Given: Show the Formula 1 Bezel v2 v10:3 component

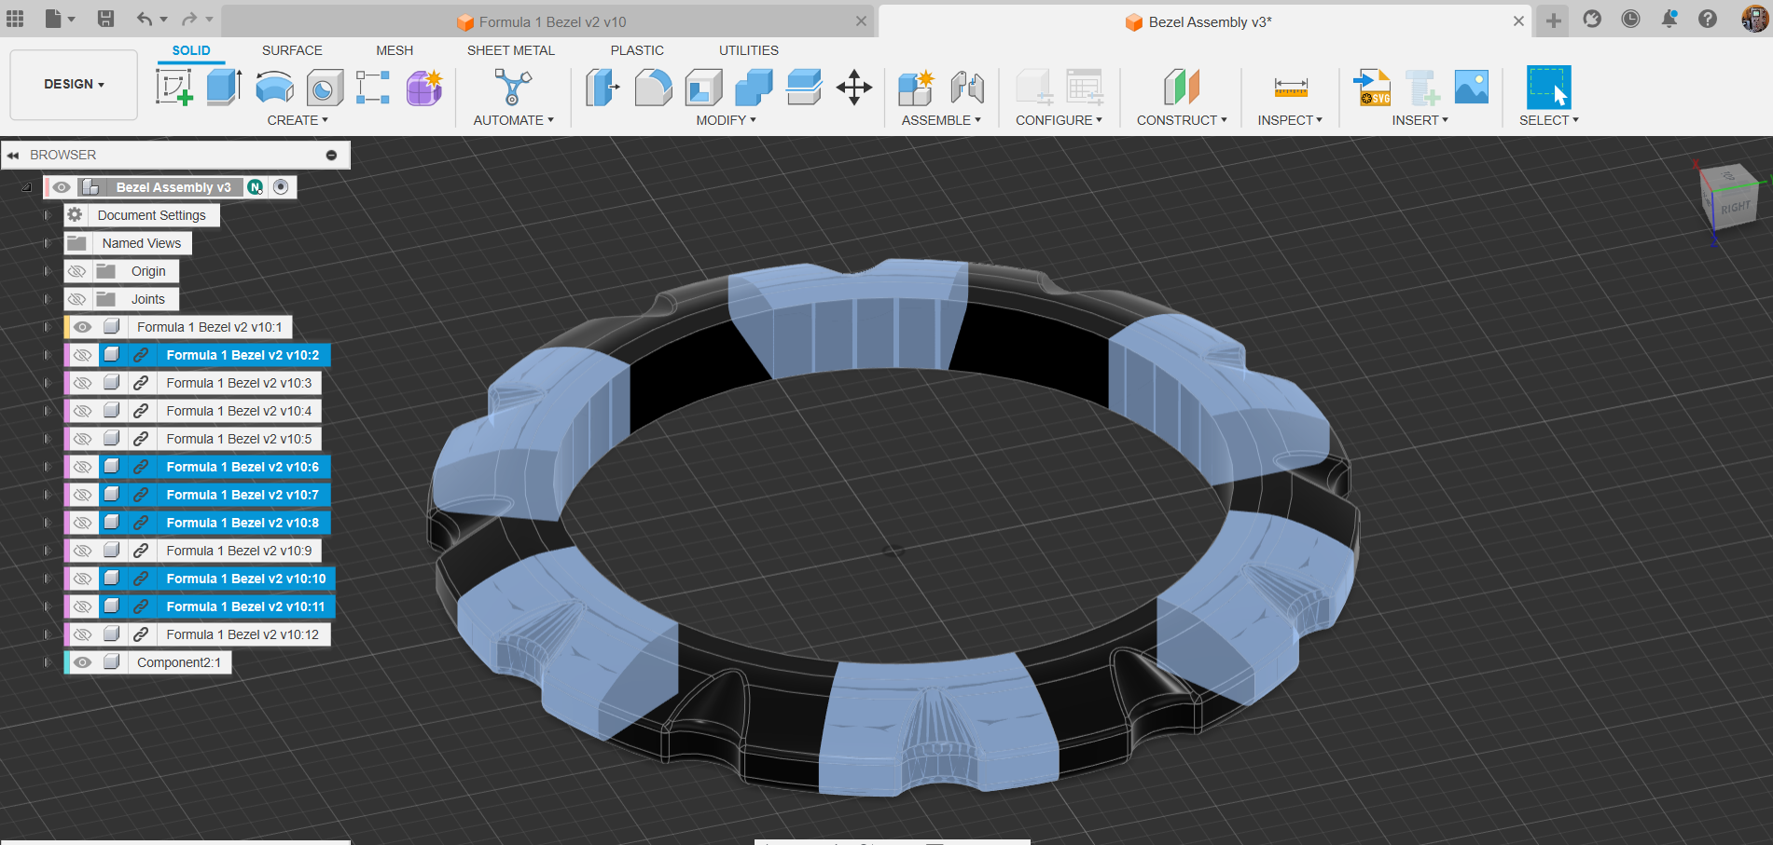Looking at the screenshot, I should point(82,383).
